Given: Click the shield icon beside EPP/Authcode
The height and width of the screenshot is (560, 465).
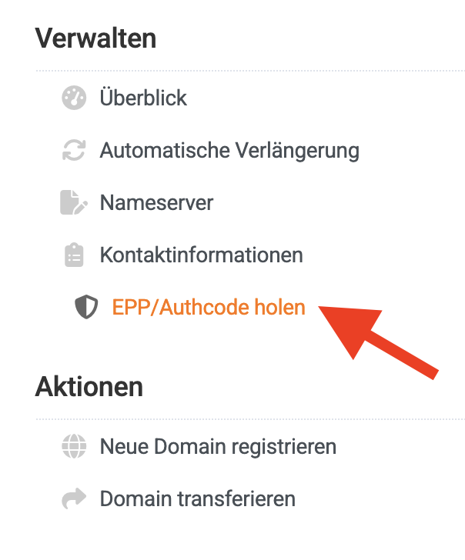Looking at the screenshot, I should (85, 308).
